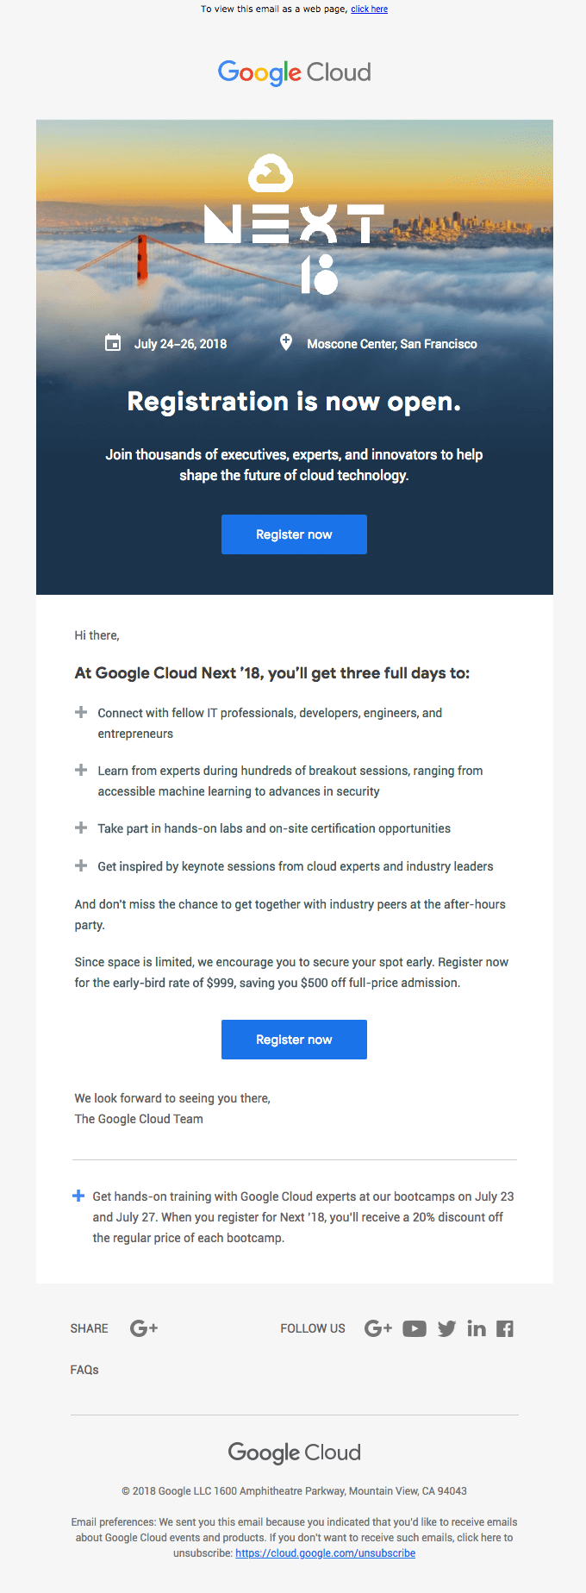The image size is (586, 1593).
Task: Click the plus bullet beside "Get inspired by keynote"
Action: (x=81, y=865)
